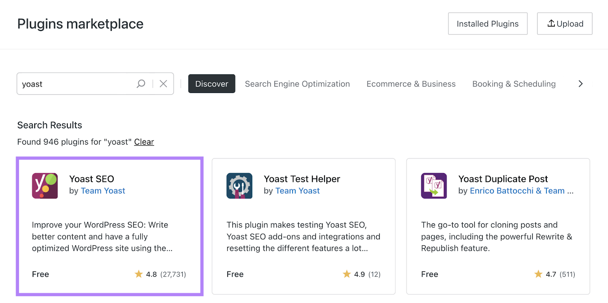Click the 4.9 star icon on Test Helper

347,274
